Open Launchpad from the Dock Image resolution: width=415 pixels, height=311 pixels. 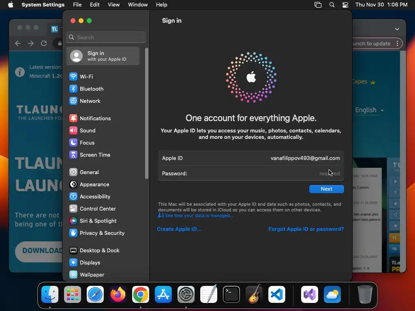click(73, 294)
